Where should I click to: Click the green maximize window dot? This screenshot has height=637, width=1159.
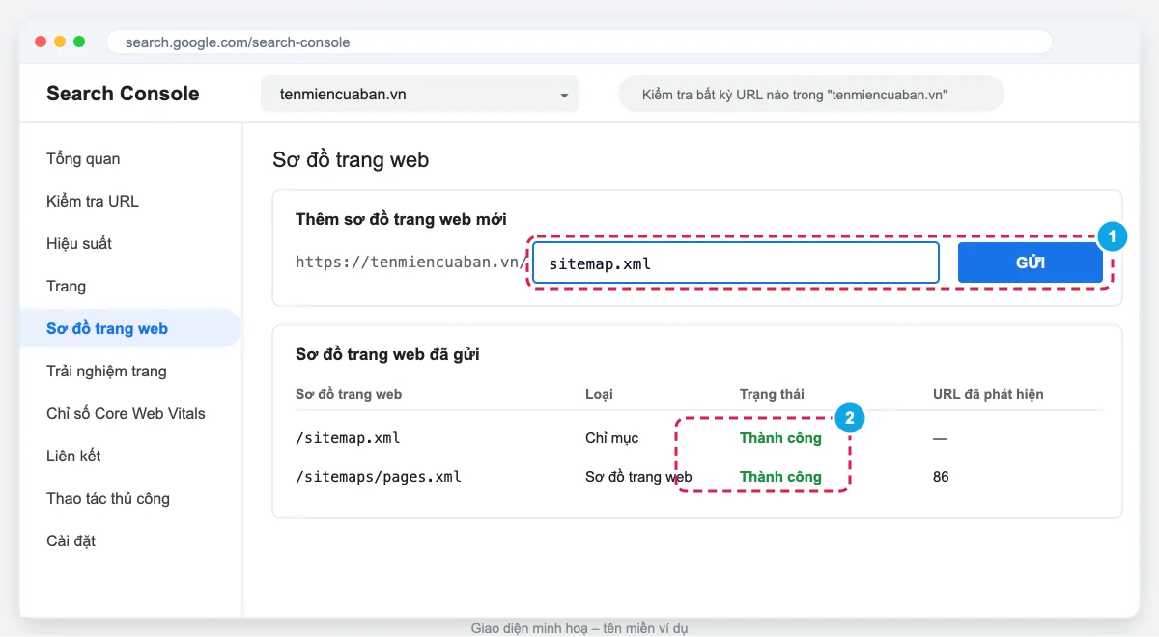point(79,42)
